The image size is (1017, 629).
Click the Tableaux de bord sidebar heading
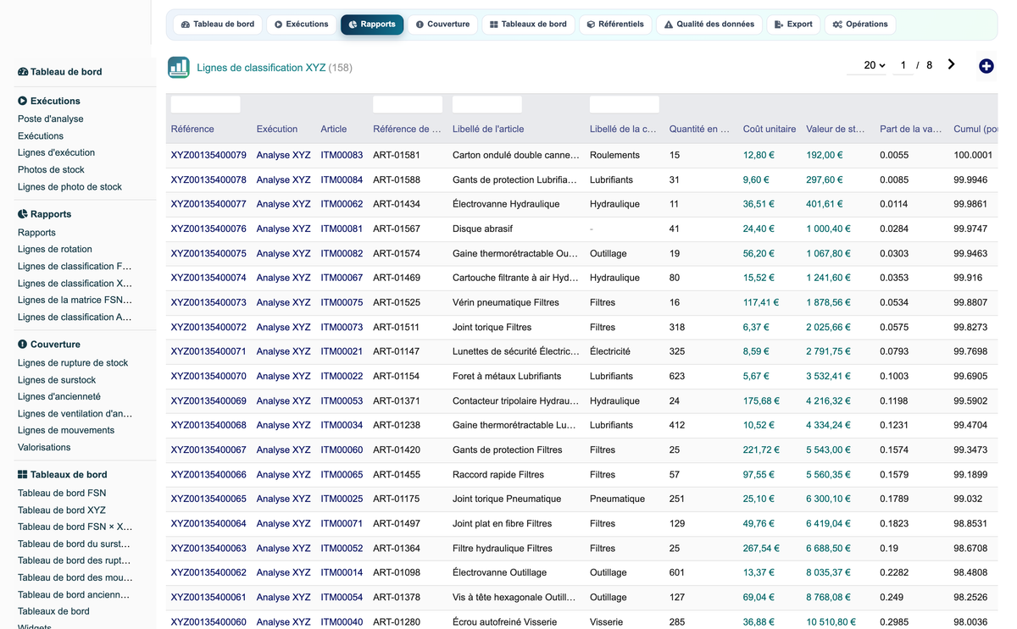(63, 475)
